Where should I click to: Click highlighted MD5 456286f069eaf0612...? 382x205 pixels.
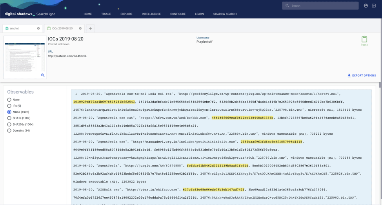pyautogui.click(x=242, y=118)
